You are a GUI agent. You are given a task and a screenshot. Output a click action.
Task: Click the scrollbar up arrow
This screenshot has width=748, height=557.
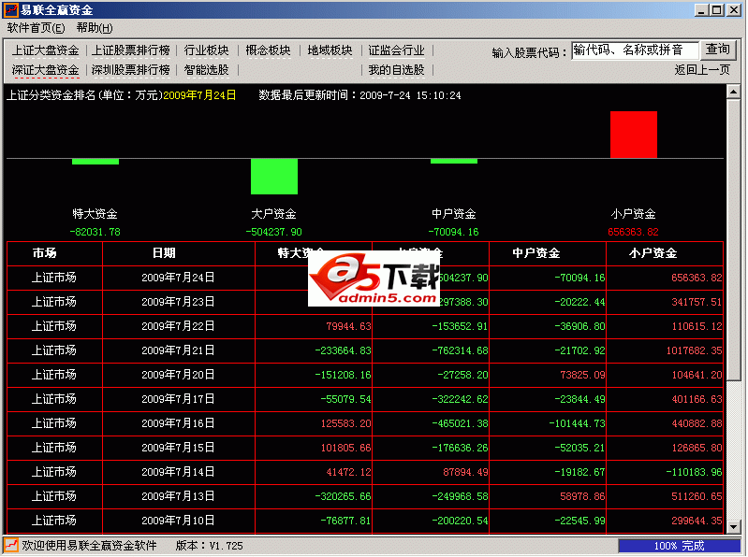pos(733,92)
